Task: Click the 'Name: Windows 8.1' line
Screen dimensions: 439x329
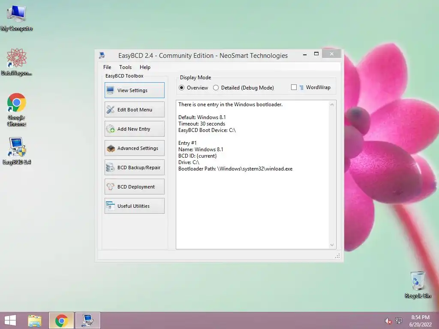Action: click(201, 150)
